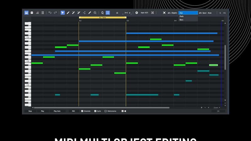
Task: Undo the last edit
Action: (x=50, y=13)
